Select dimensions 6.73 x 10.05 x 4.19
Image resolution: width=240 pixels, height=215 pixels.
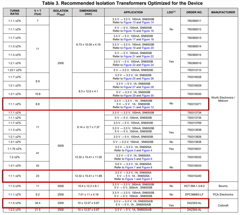88,44
